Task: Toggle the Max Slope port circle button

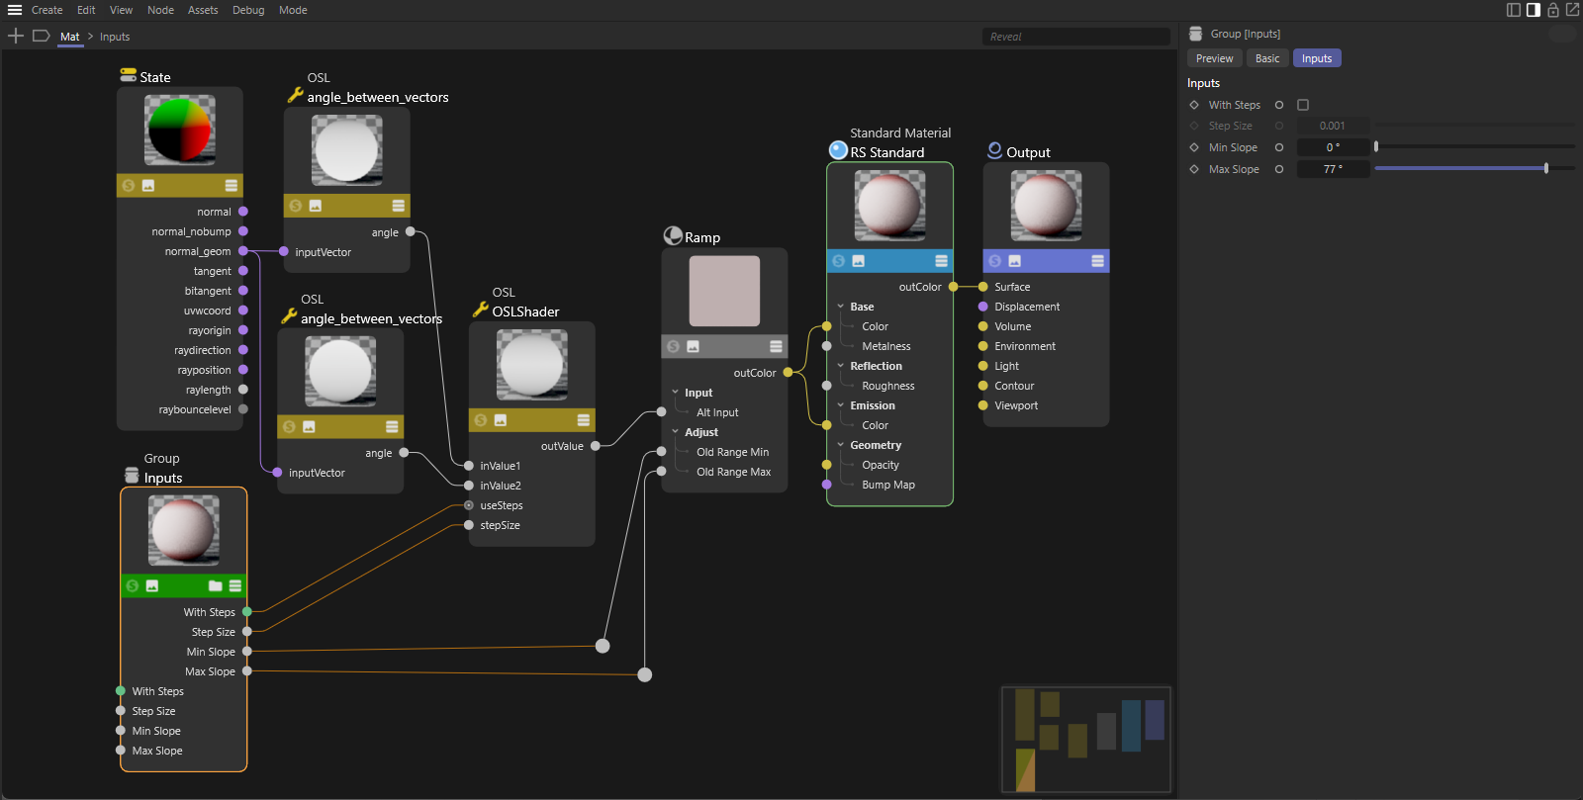Action: (1279, 169)
